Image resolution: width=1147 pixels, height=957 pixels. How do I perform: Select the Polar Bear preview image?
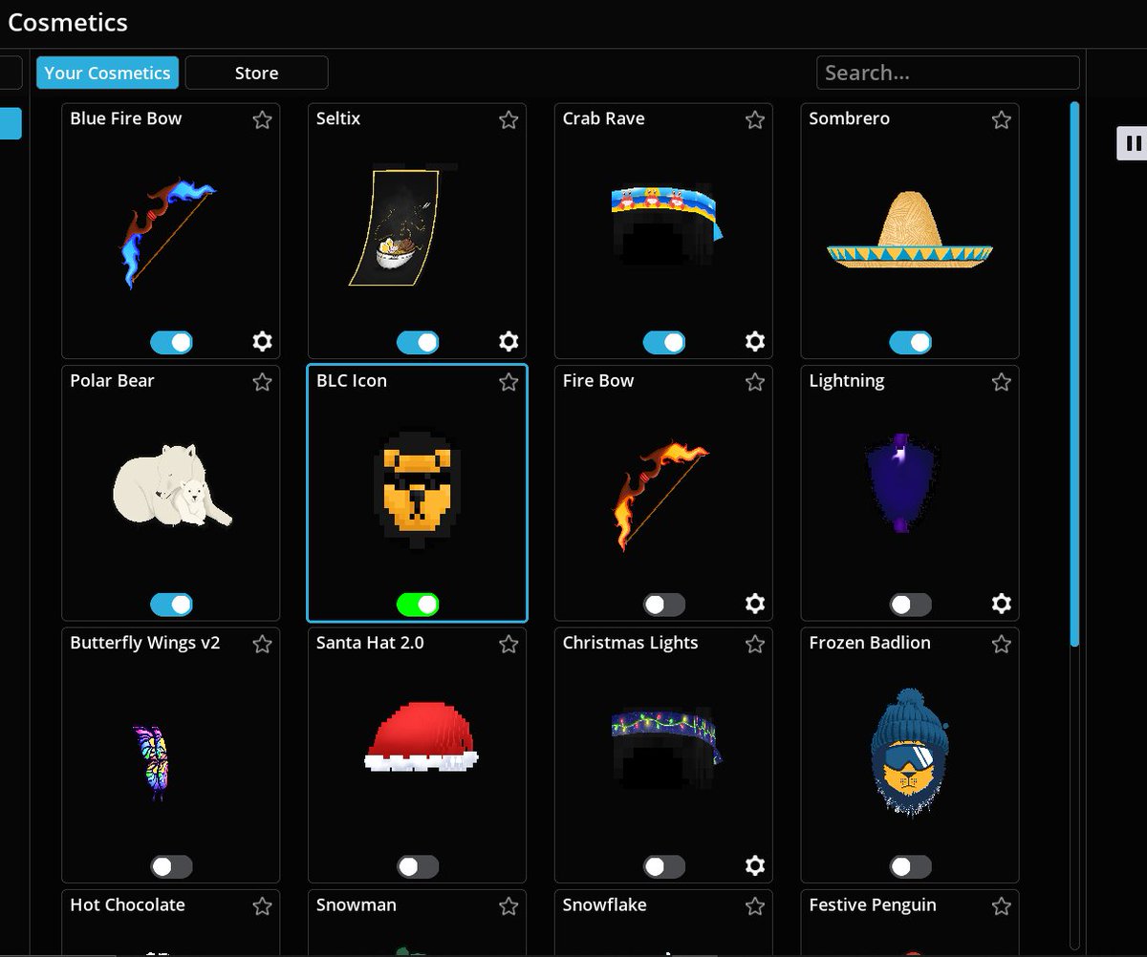tap(172, 484)
